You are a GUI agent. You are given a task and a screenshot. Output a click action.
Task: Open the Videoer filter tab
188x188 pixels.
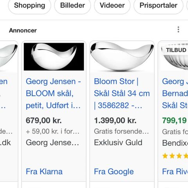point(112,5)
